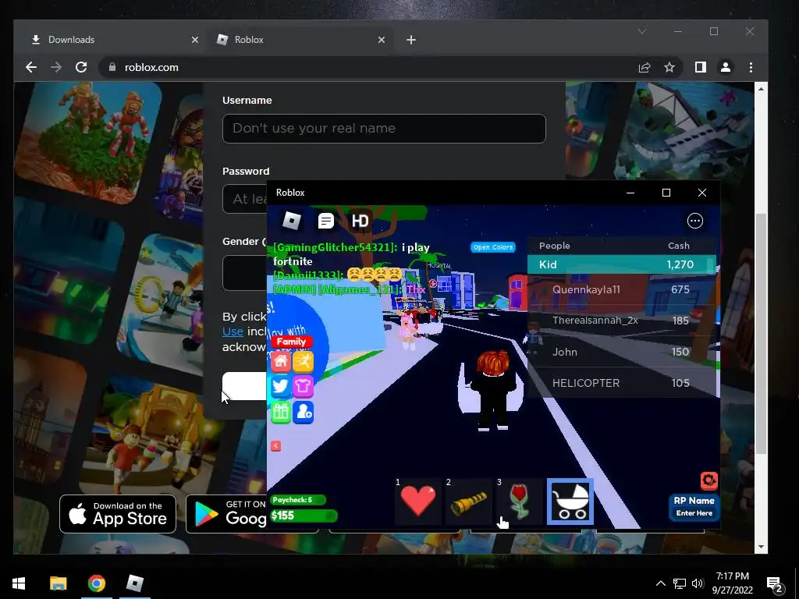The height and width of the screenshot is (599, 799).
Task: Open the taskbar clock and date
Action: 732,583
